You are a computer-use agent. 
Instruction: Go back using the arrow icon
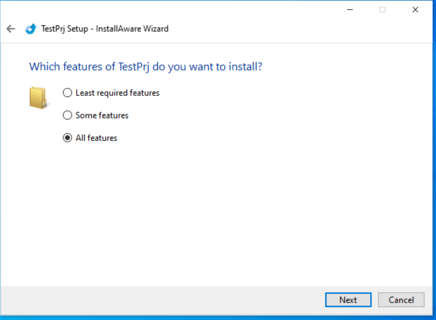click(11, 29)
